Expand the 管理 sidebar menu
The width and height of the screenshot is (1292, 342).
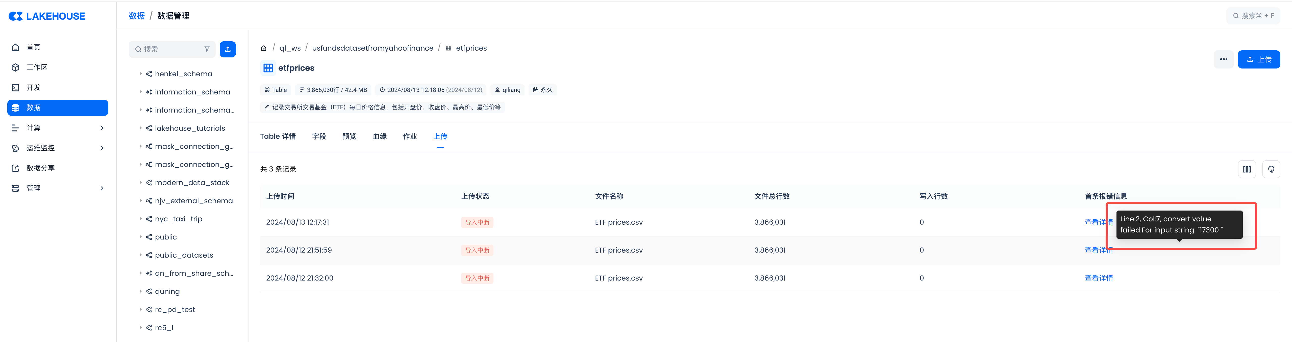102,188
